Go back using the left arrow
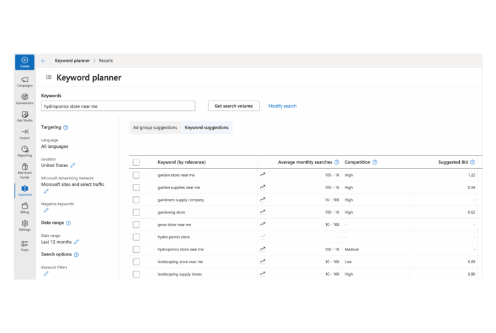Image resolution: width=496 pixels, height=333 pixels. (43, 61)
